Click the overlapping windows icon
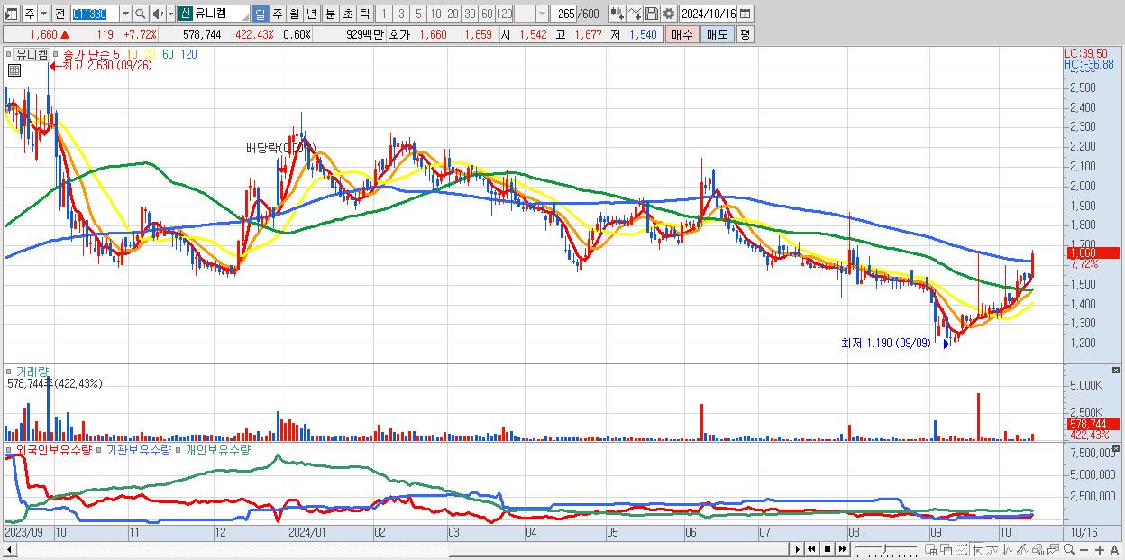Viewport: 1125px width, 560px height. [947, 549]
